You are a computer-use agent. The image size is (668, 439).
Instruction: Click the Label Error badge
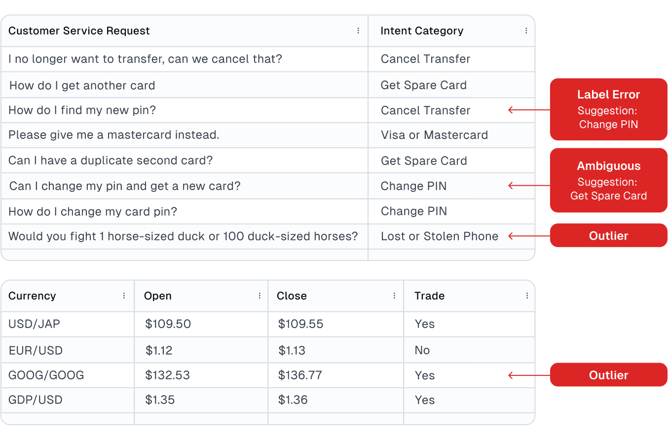pos(608,109)
